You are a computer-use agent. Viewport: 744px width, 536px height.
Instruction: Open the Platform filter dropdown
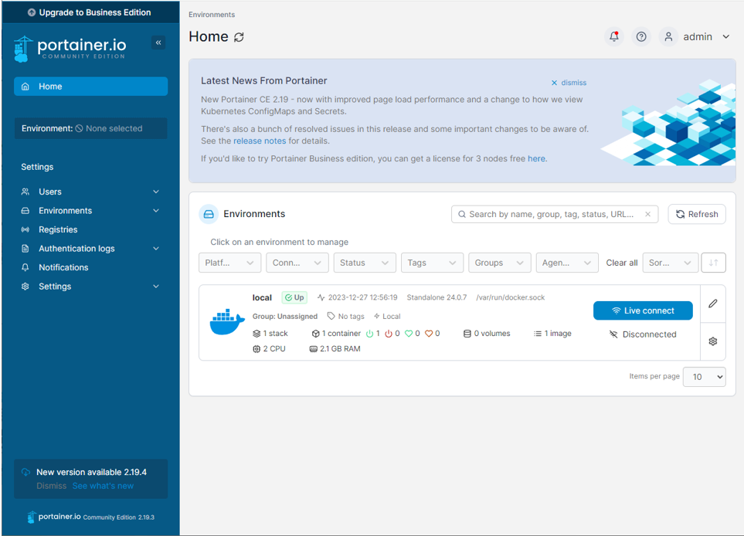(x=229, y=263)
